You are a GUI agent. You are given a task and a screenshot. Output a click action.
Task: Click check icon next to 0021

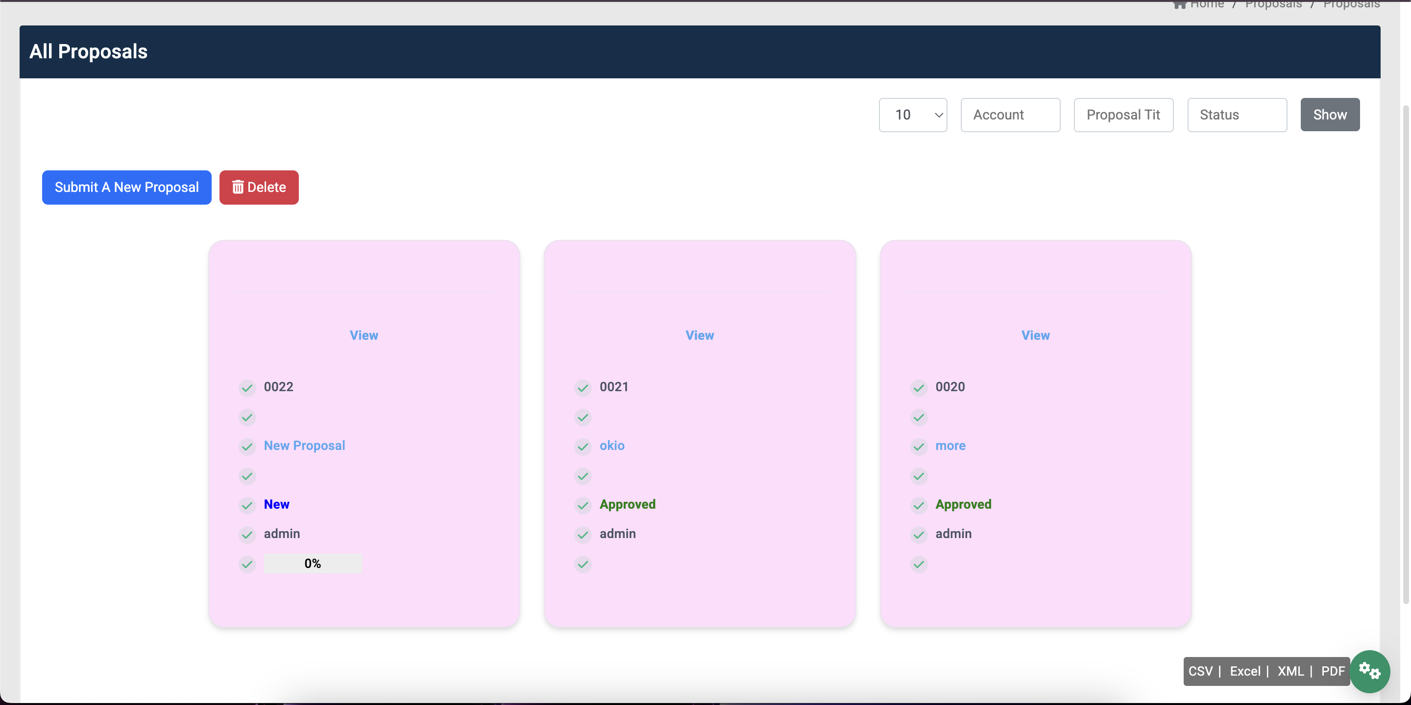pos(583,388)
